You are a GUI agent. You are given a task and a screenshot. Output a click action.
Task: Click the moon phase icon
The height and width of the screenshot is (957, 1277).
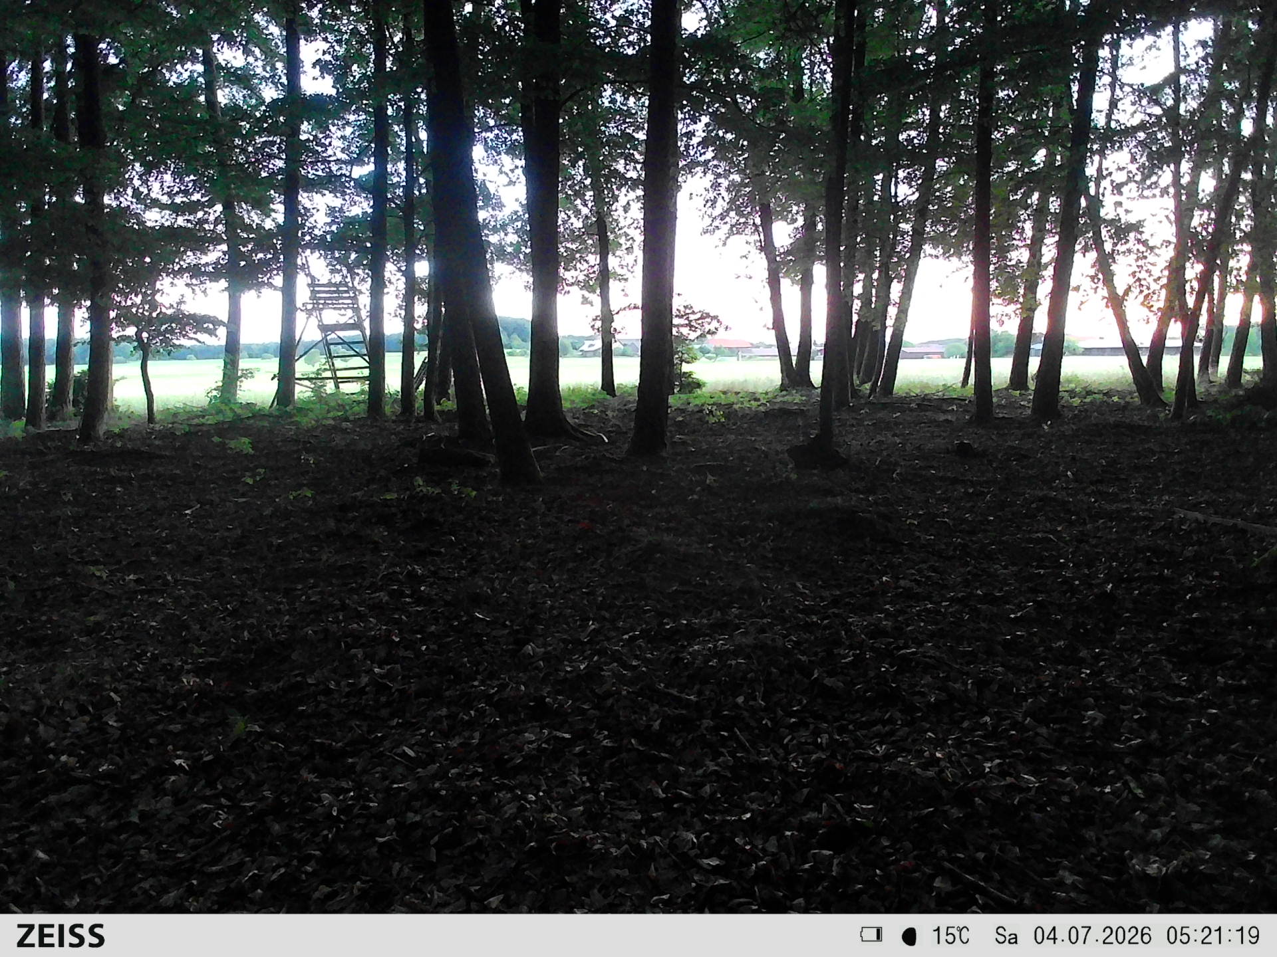click(909, 936)
